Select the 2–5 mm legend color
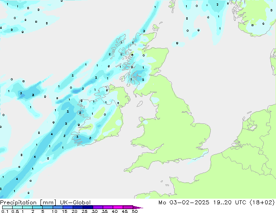This screenshot has height=213, width=276. point(37,207)
